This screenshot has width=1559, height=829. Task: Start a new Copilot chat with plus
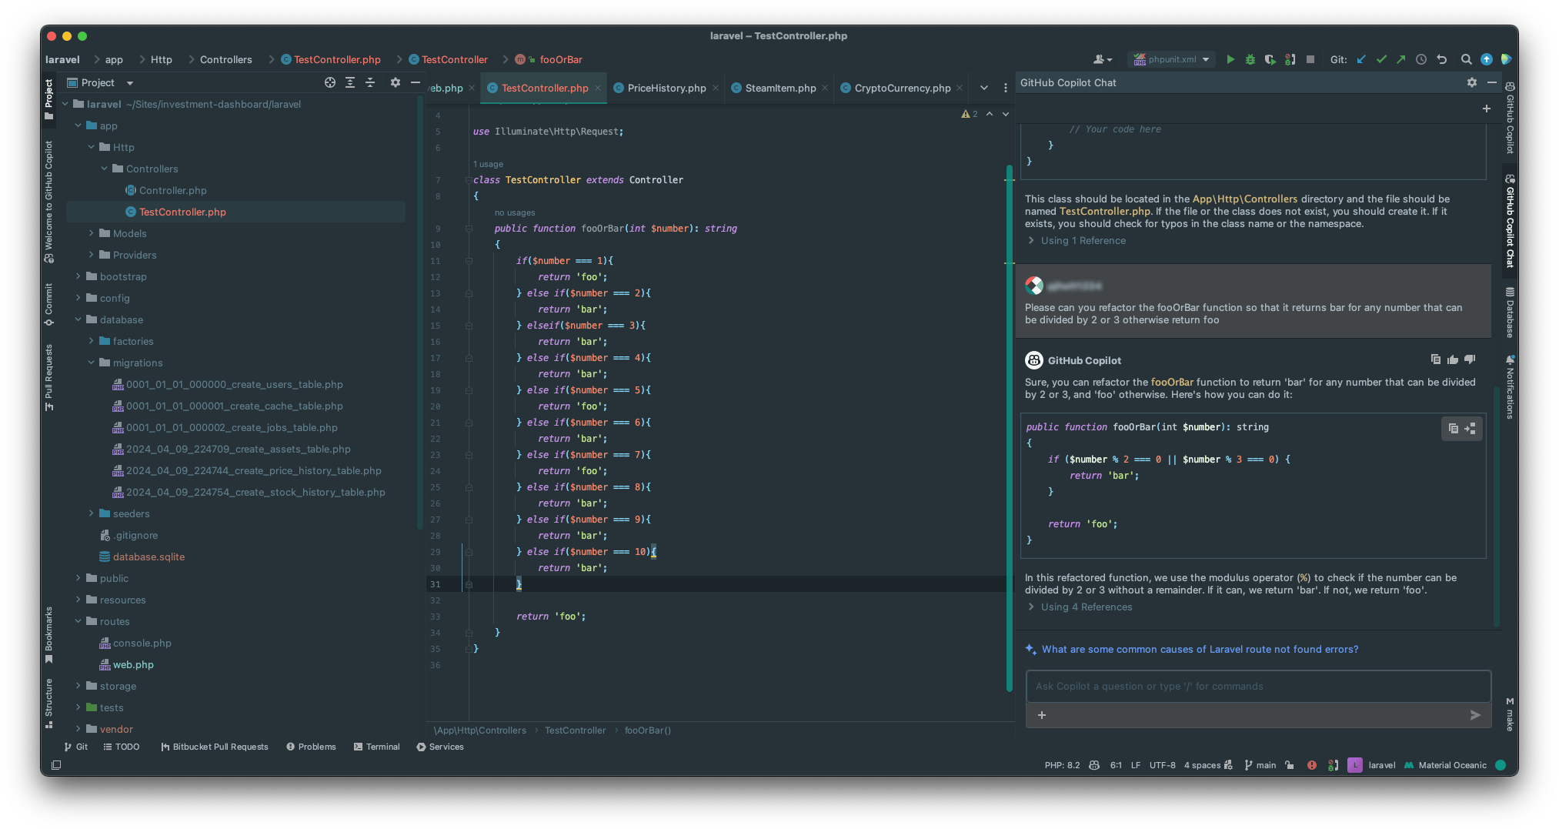pyautogui.click(x=1487, y=109)
